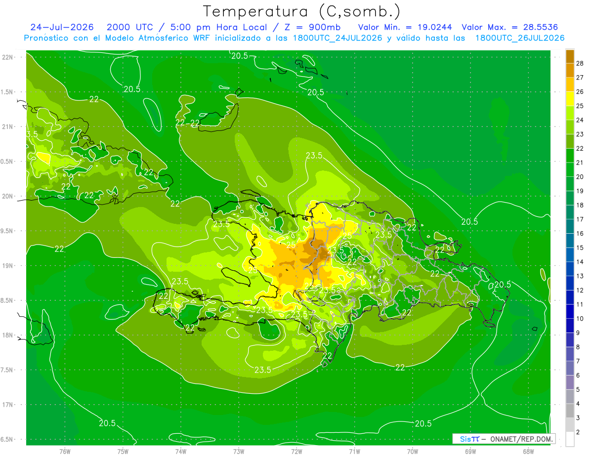Image resolution: width=593 pixels, height=458 pixels.
Task: Click the "3" label on the color scale
Action: (578, 418)
